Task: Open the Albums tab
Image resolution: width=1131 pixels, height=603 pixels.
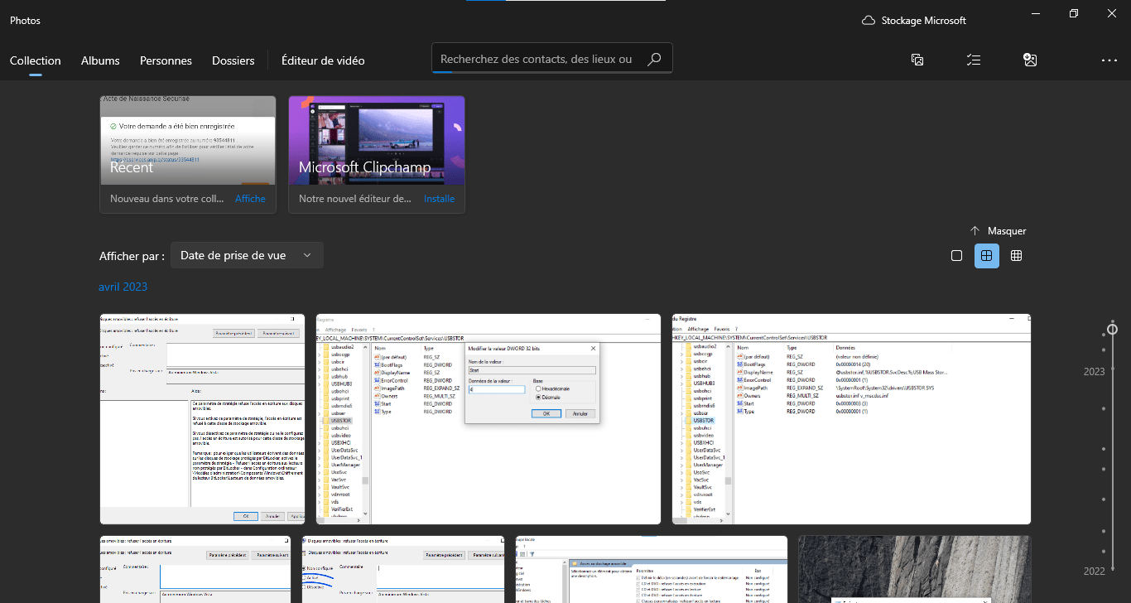Action: 100,60
